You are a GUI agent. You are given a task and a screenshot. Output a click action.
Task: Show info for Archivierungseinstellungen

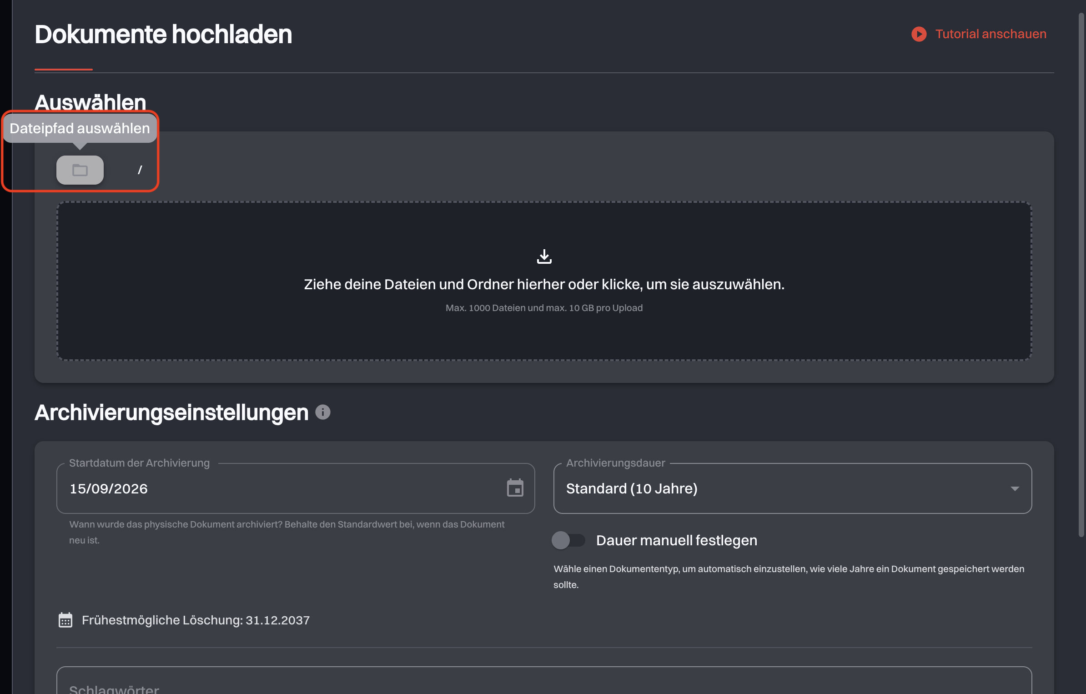point(323,412)
